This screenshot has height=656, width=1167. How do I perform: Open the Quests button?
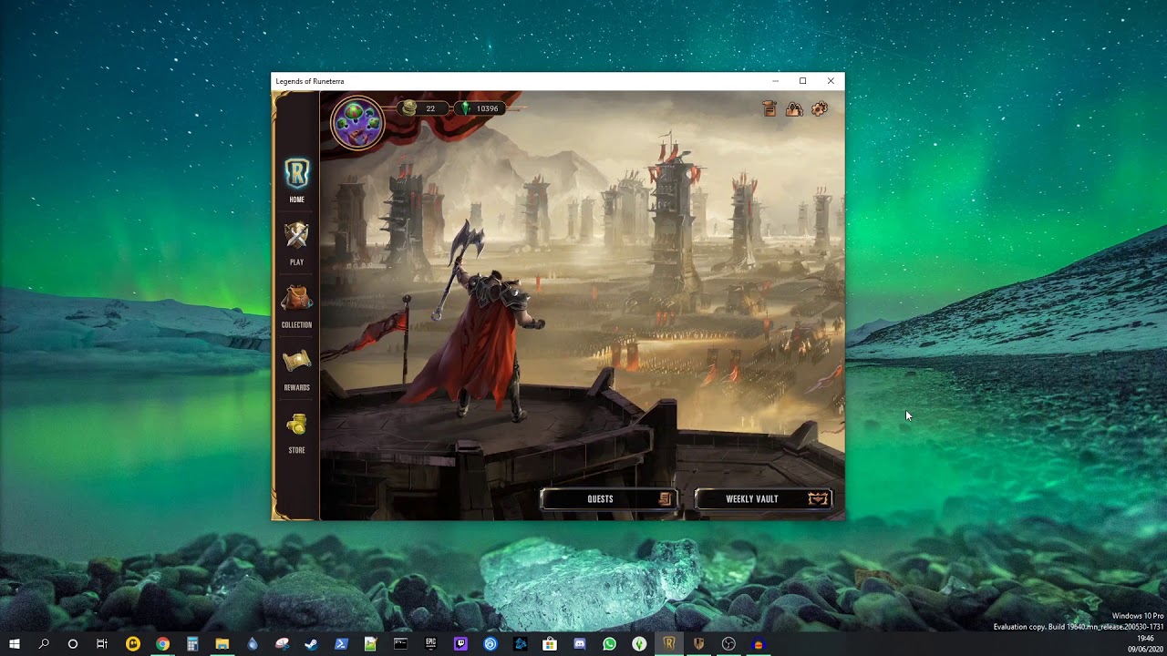click(609, 499)
